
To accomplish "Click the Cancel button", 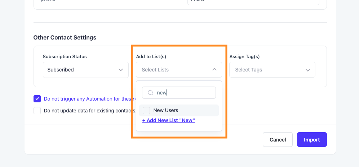I will tap(278, 140).
